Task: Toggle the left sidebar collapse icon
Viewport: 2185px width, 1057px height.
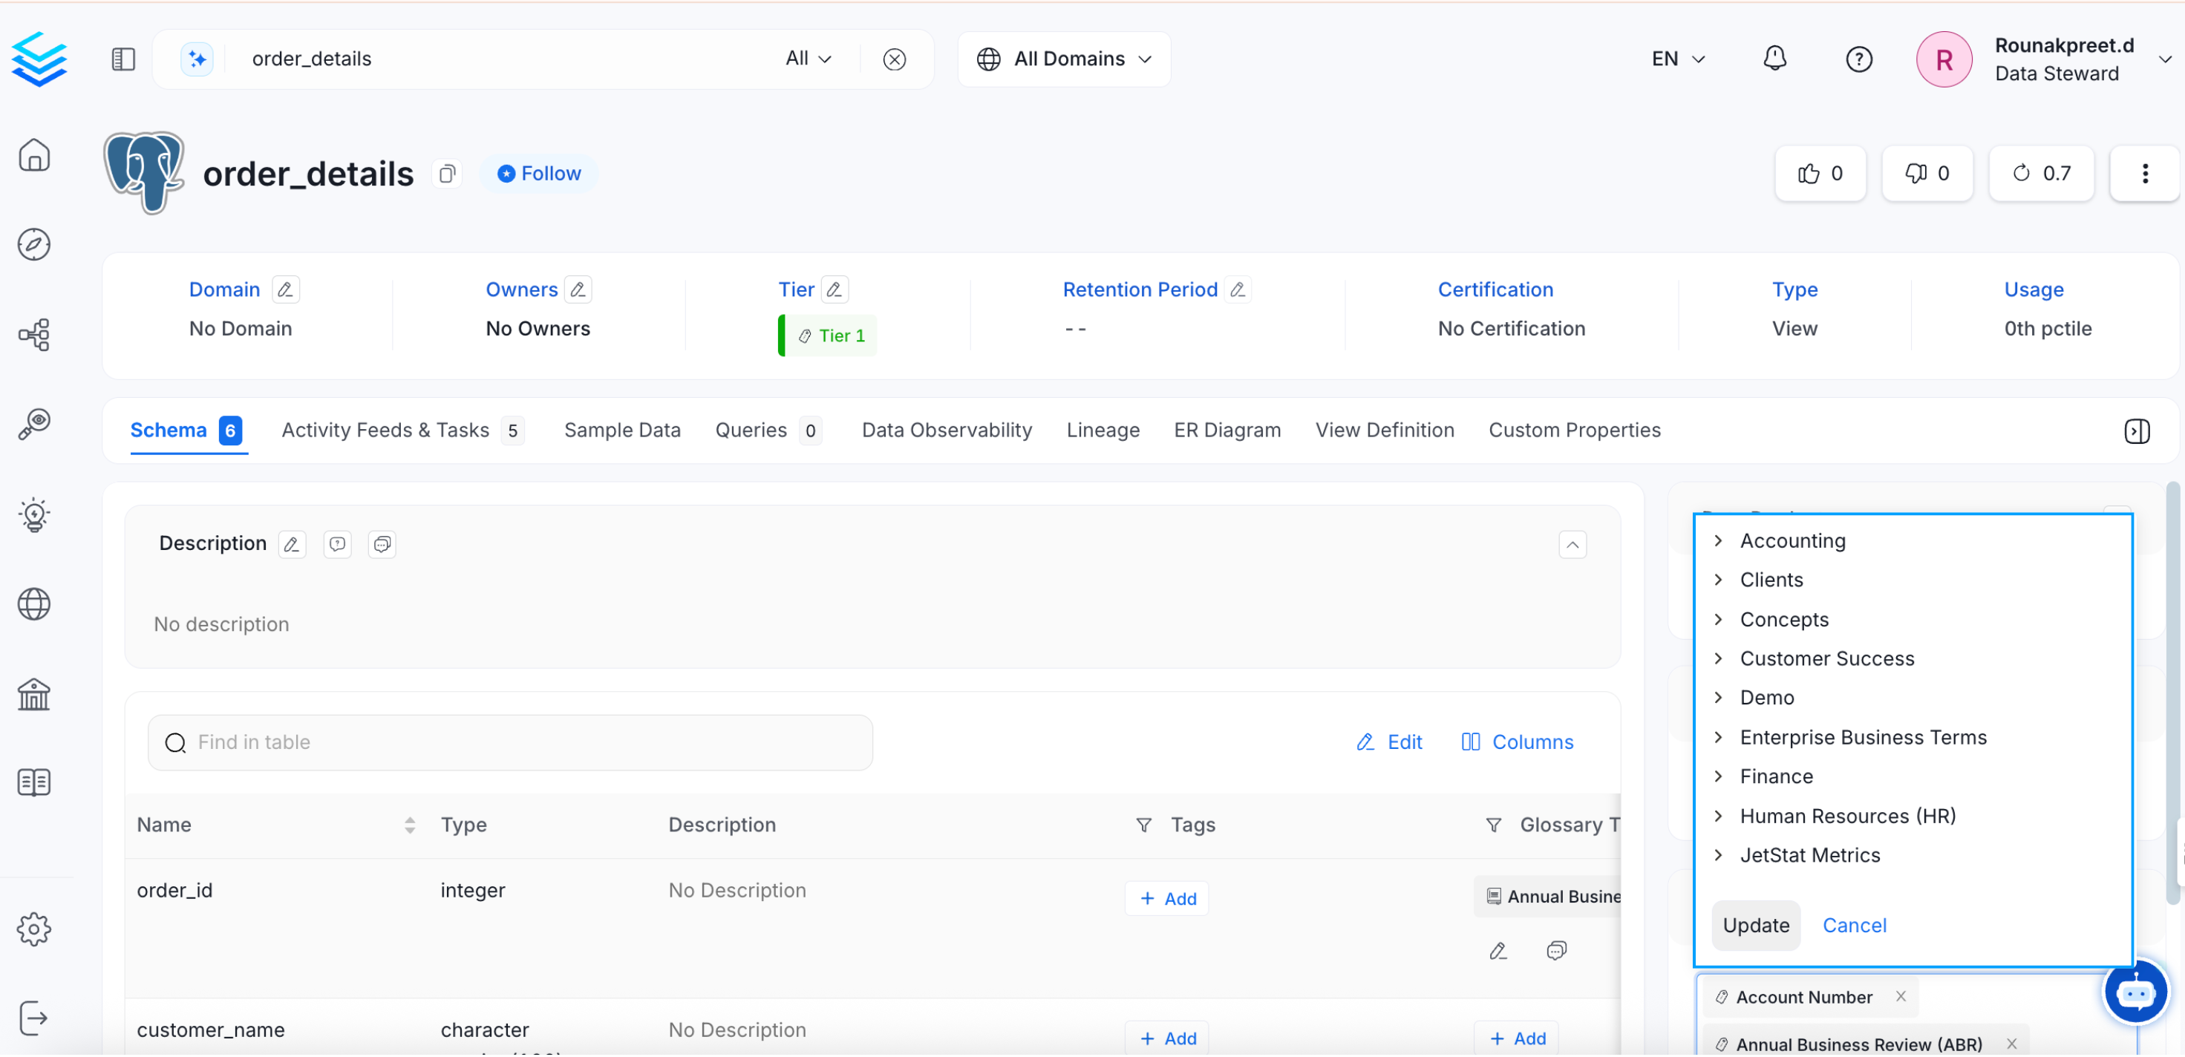Action: [124, 59]
